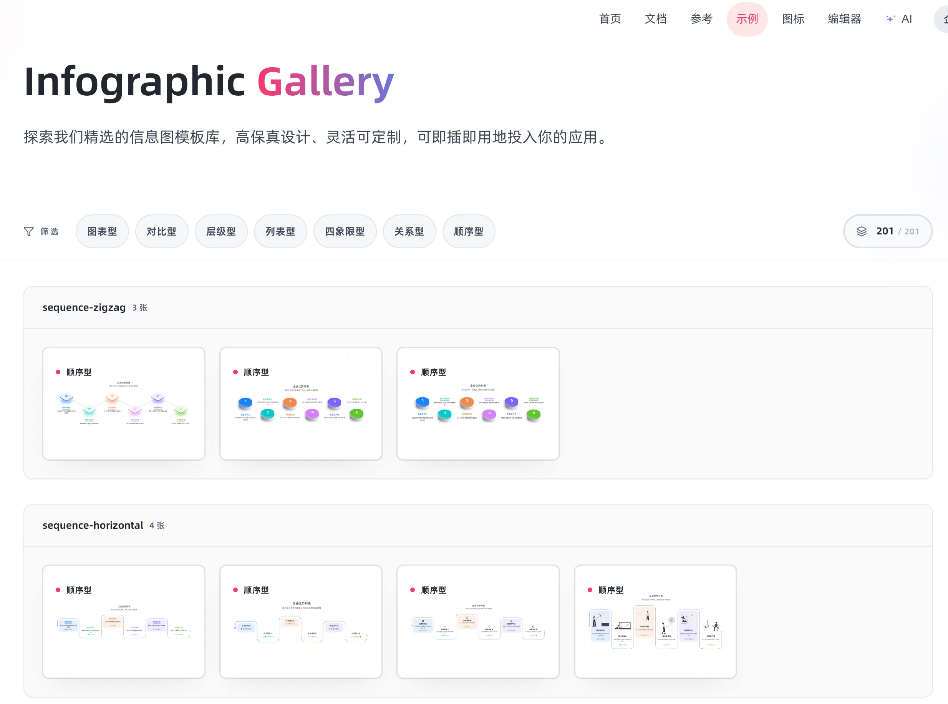This screenshot has height=704, width=948.
Task: Open first zigzag diamond-node template thumbnail
Action: pyautogui.click(x=124, y=403)
